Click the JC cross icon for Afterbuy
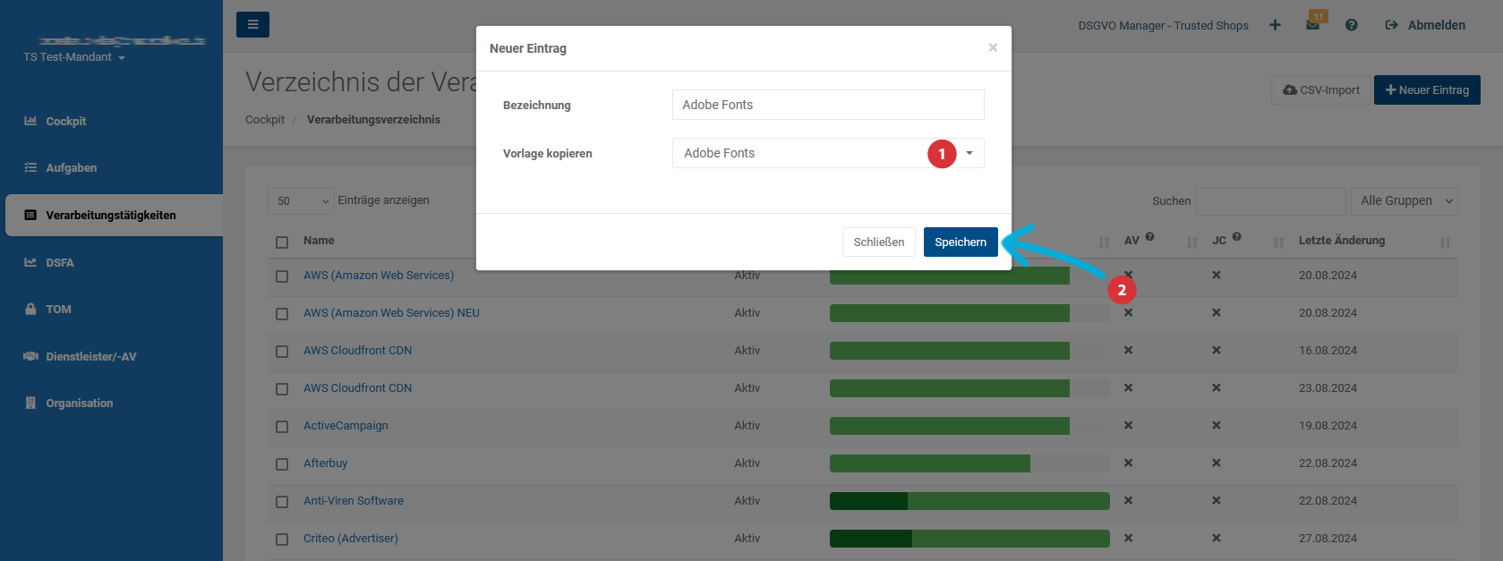This screenshot has height=561, width=1503. tap(1217, 463)
